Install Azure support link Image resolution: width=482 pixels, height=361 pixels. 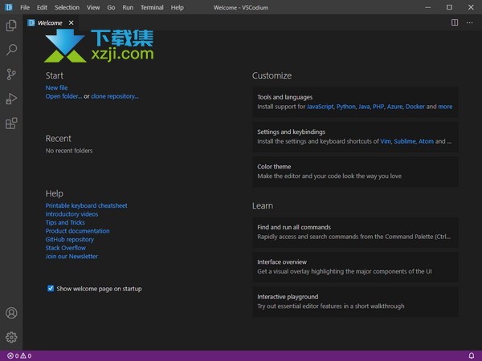(x=394, y=107)
